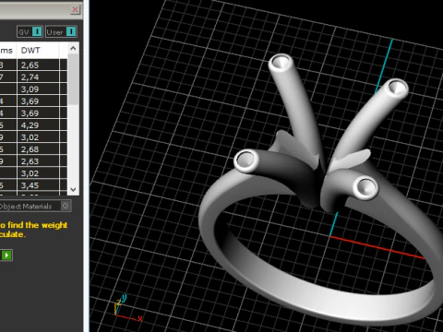Viewport: 443px width, 332px height.
Task: Close the metal weight panel
Action: (75, 10)
